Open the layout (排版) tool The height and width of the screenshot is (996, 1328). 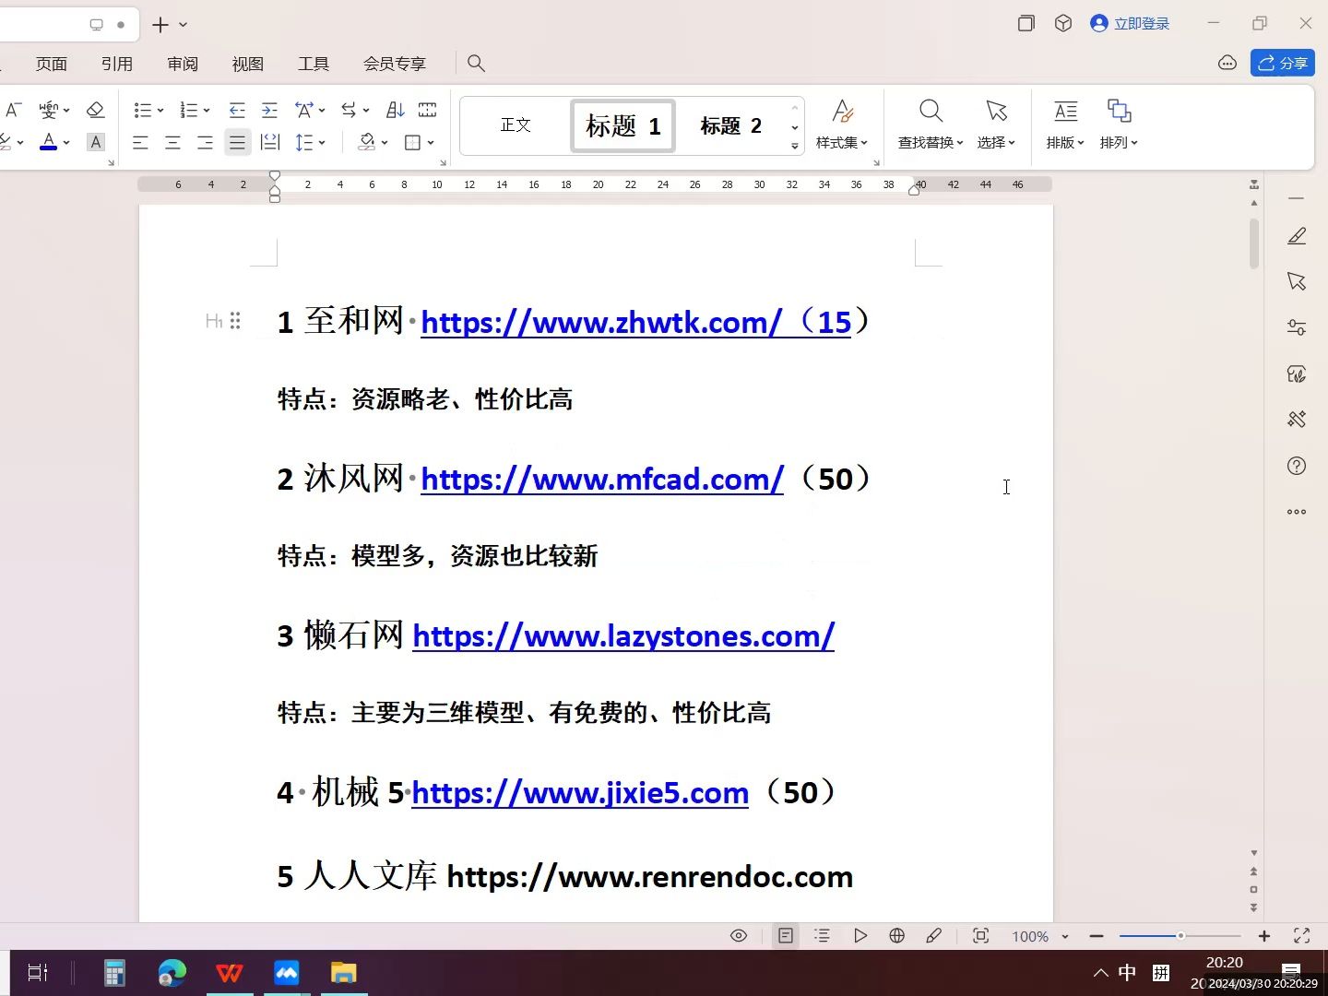1065,124
